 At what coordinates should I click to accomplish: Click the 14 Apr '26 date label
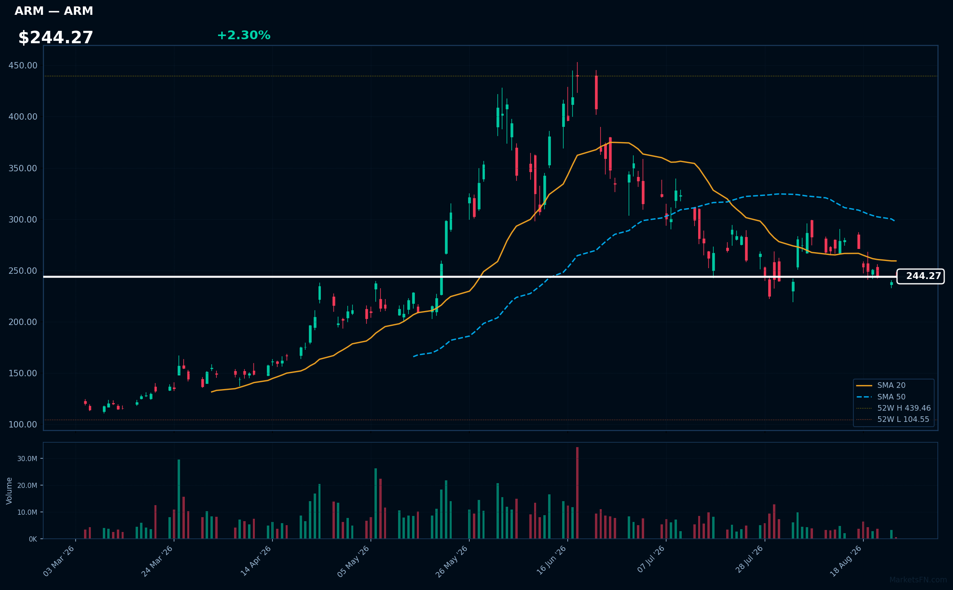pyautogui.click(x=256, y=561)
